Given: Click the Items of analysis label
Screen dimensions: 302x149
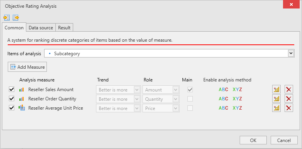Looking at the screenshot, I should pyautogui.click(x=24, y=54).
